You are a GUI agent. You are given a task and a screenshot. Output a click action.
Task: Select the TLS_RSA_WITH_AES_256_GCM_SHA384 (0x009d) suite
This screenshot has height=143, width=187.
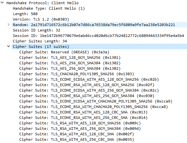pyautogui.click(x=80, y=129)
